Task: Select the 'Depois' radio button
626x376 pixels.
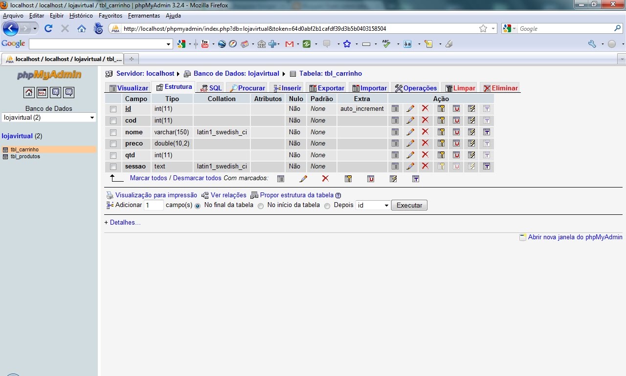Action: pos(327,206)
